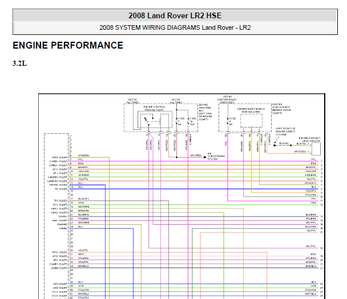Click the "FUSE 4 5A" label
This screenshot has height=299, width=347.
232,121
